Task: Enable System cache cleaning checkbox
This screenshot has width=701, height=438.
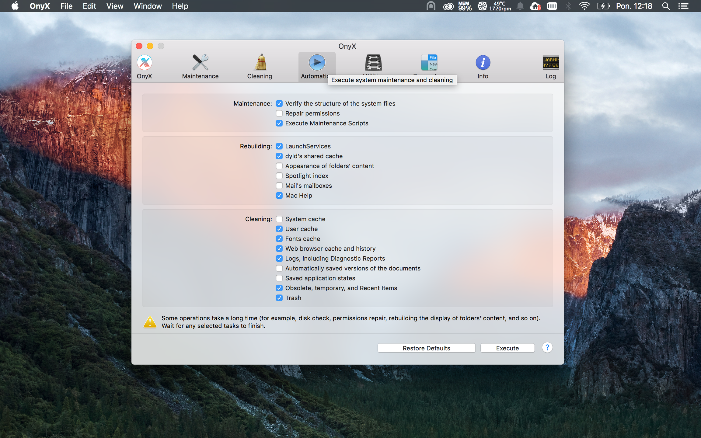Action: click(279, 219)
